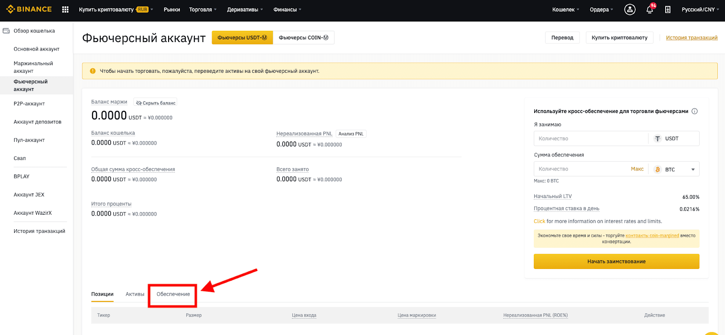Open История транзакций in sidebar

(x=39, y=231)
